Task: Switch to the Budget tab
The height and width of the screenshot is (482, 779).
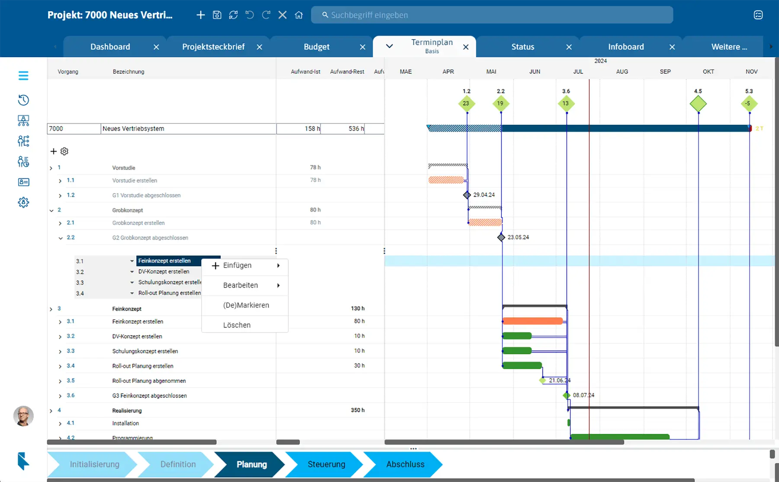Action: click(316, 47)
